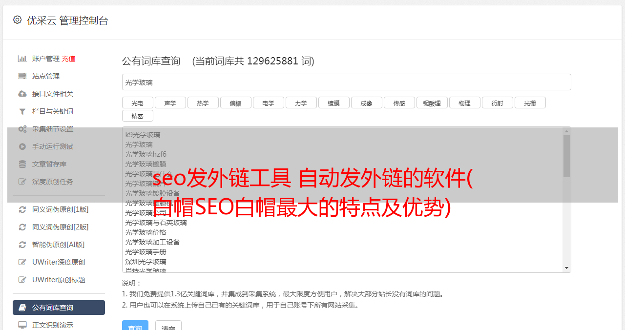The image size is (625, 330).
Task: Click the blue 查询 search button
Action: 135,327
